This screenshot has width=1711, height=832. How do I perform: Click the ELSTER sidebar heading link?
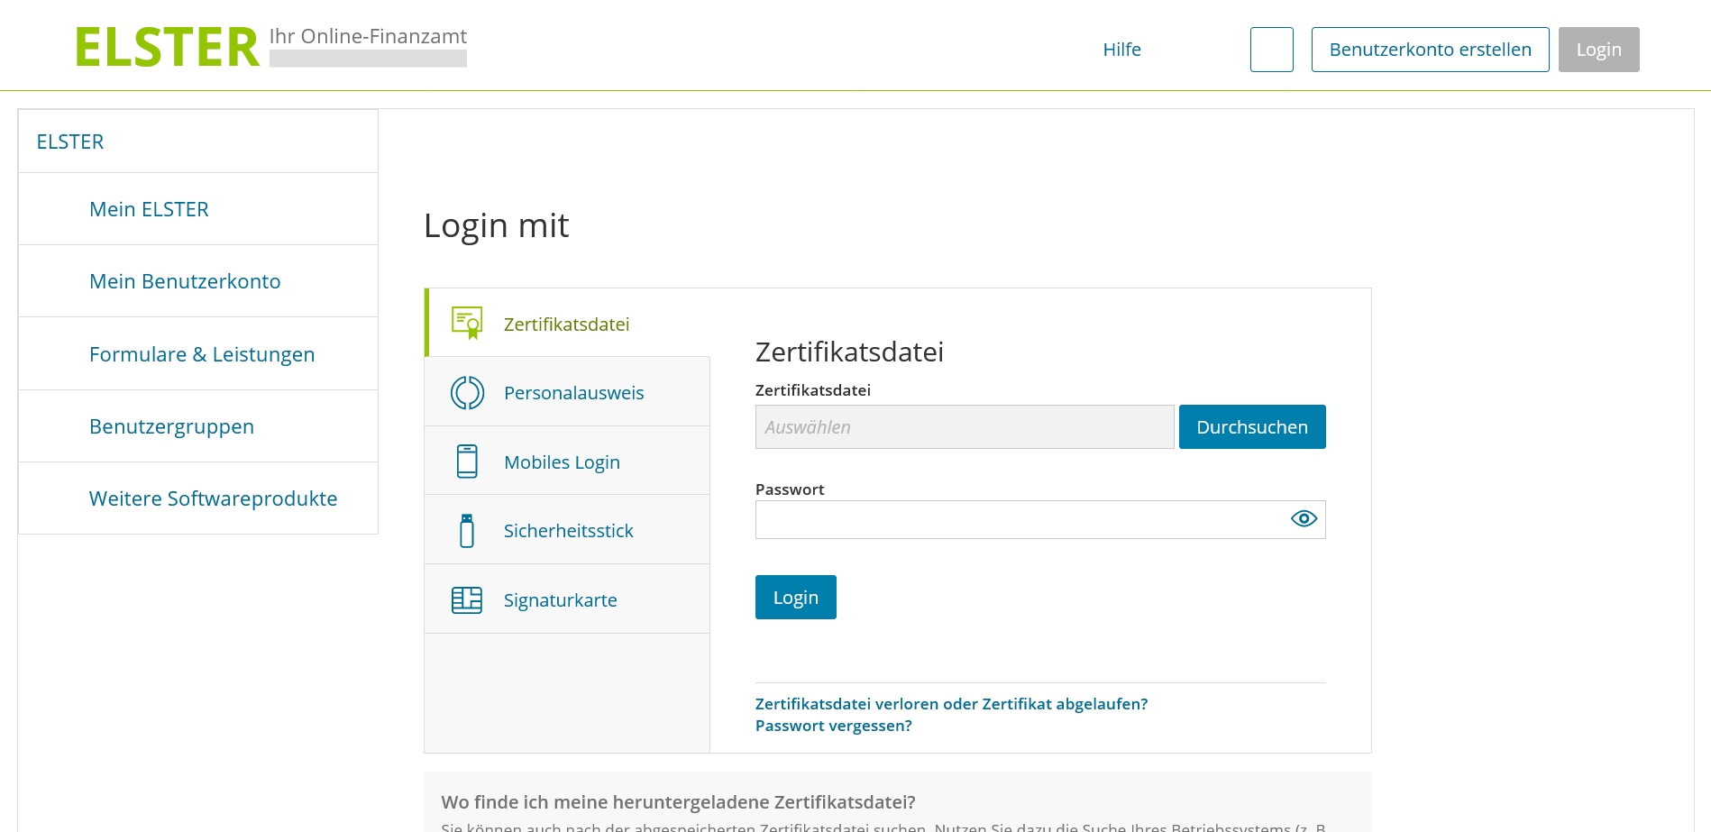(x=70, y=142)
